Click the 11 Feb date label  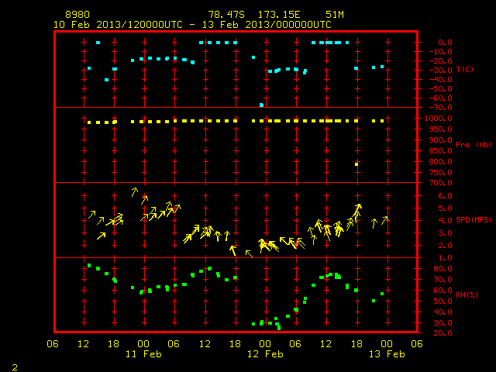[x=143, y=354]
